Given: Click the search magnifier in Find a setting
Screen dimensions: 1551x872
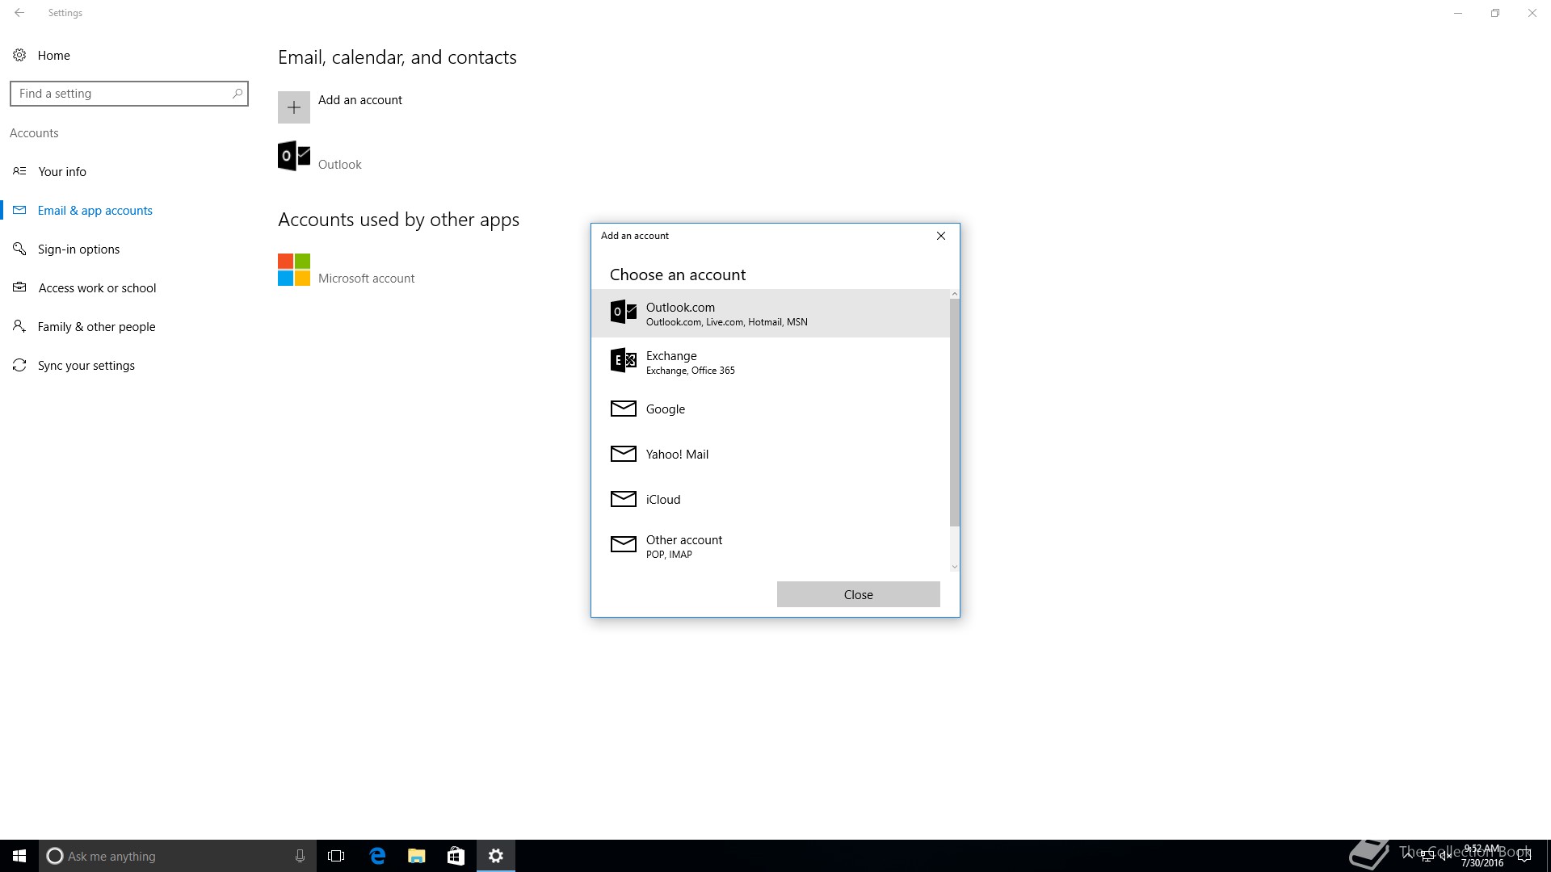Looking at the screenshot, I should (x=237, y=94).
